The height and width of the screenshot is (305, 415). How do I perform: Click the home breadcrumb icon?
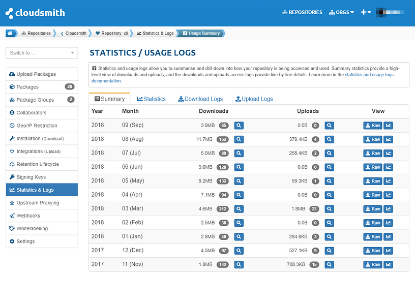tap(10, 34)
